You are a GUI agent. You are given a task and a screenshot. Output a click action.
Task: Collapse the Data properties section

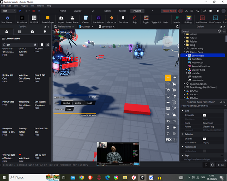pyautogui.click(x=183, y=111)
